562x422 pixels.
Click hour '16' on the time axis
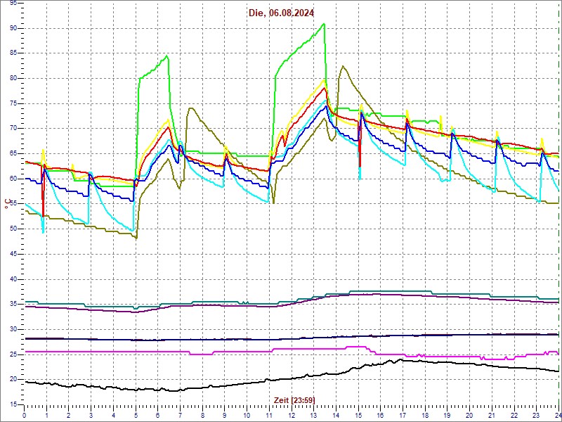tap(380, 415)
